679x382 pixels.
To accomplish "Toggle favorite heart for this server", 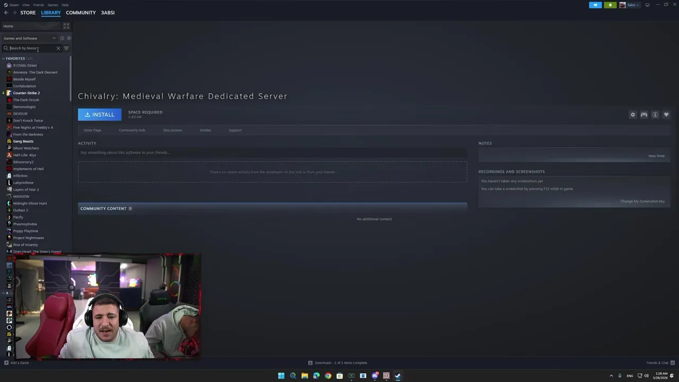I will [x=666, y=115].
